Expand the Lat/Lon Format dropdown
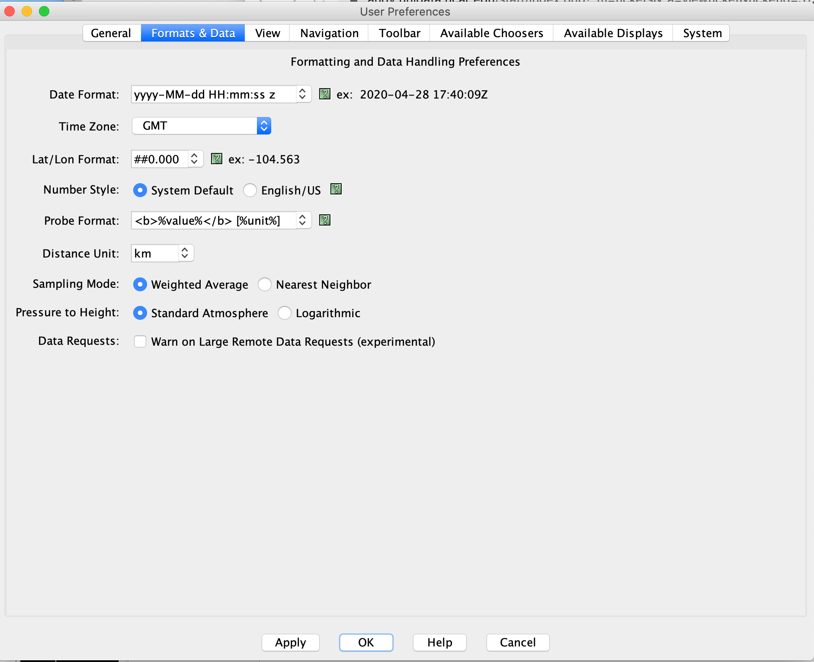 (x=195, y=159)
